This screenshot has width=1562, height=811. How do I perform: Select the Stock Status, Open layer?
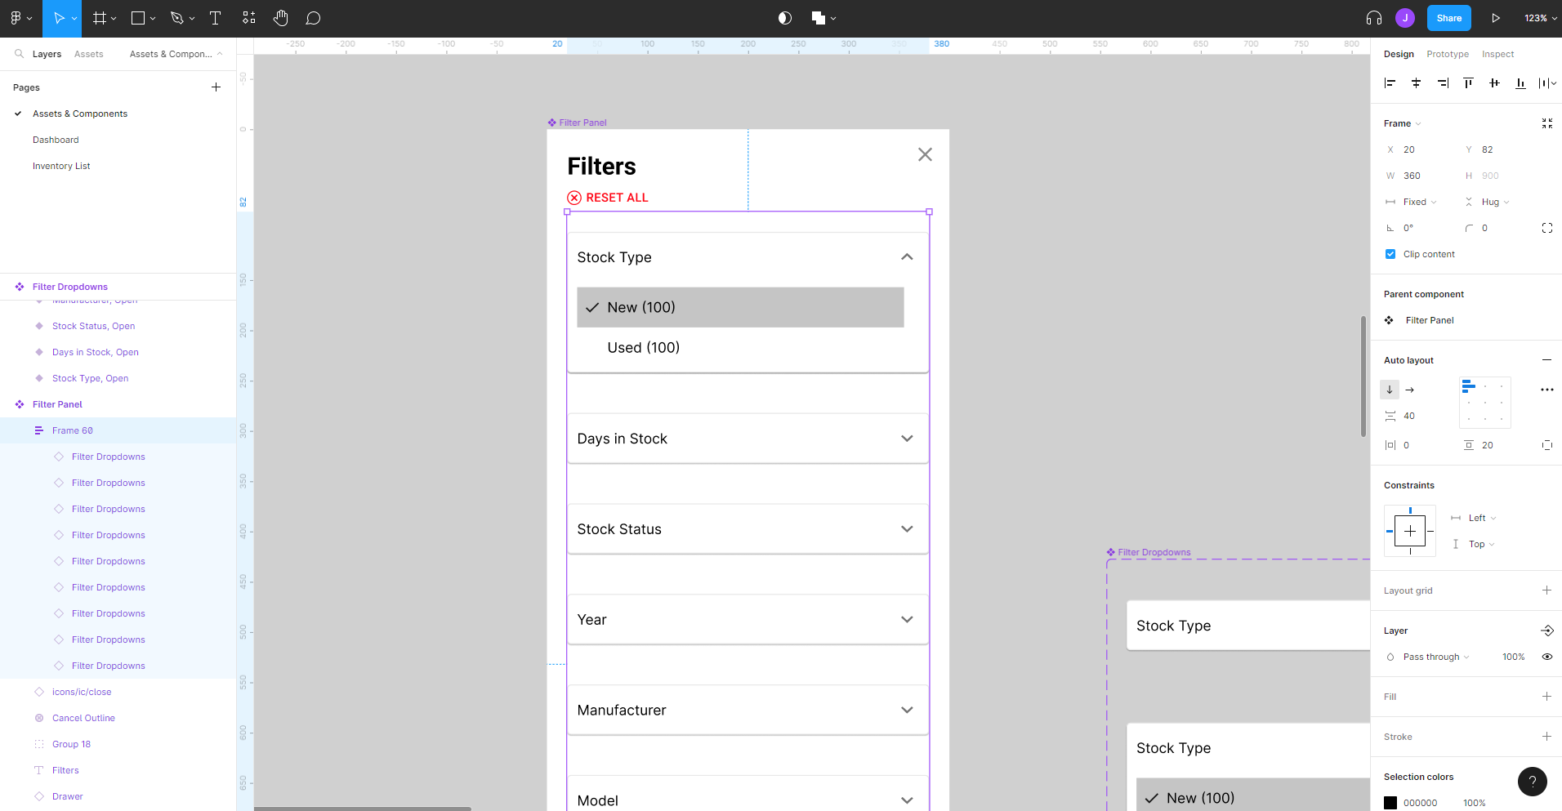93,326
